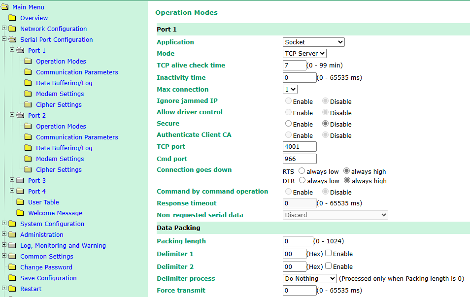Image resolution: width=470 pixels, height=297 pixels.
Task: Open the Network Configuration link
Action: [53, 29]
